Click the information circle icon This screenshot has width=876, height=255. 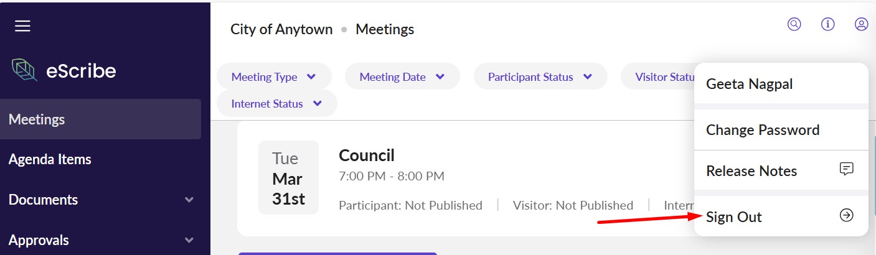coord(827,24)
